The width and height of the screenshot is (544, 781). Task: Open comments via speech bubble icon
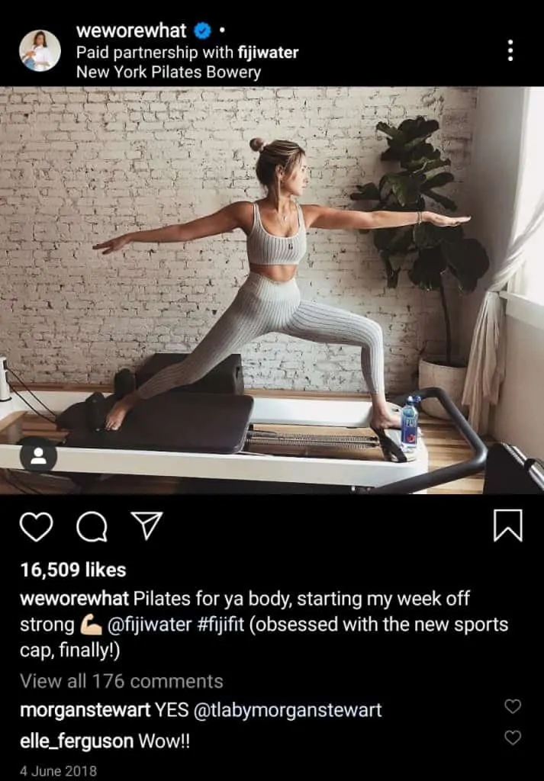click(x=92, y=526)
